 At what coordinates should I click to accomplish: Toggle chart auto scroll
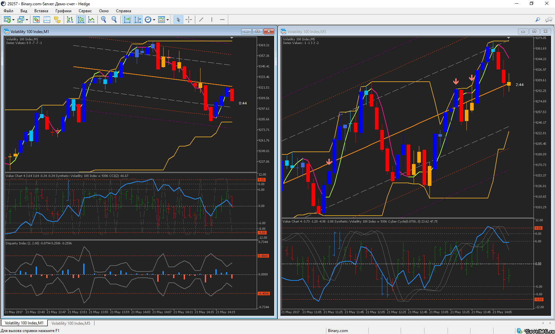tap(127, 20)
